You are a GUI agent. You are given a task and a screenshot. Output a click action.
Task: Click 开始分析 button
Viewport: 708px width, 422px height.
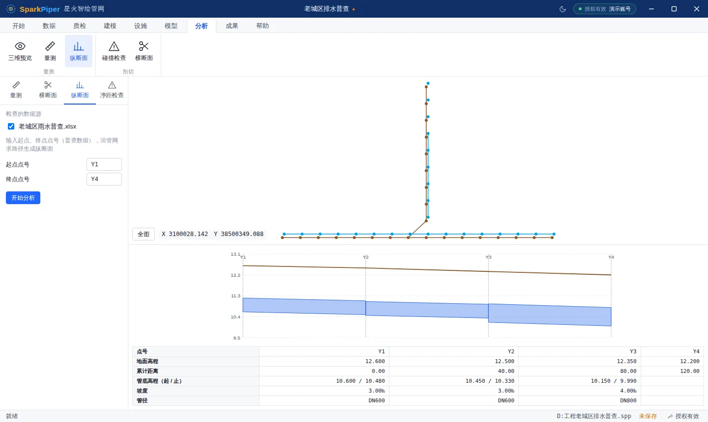point(23,198)
